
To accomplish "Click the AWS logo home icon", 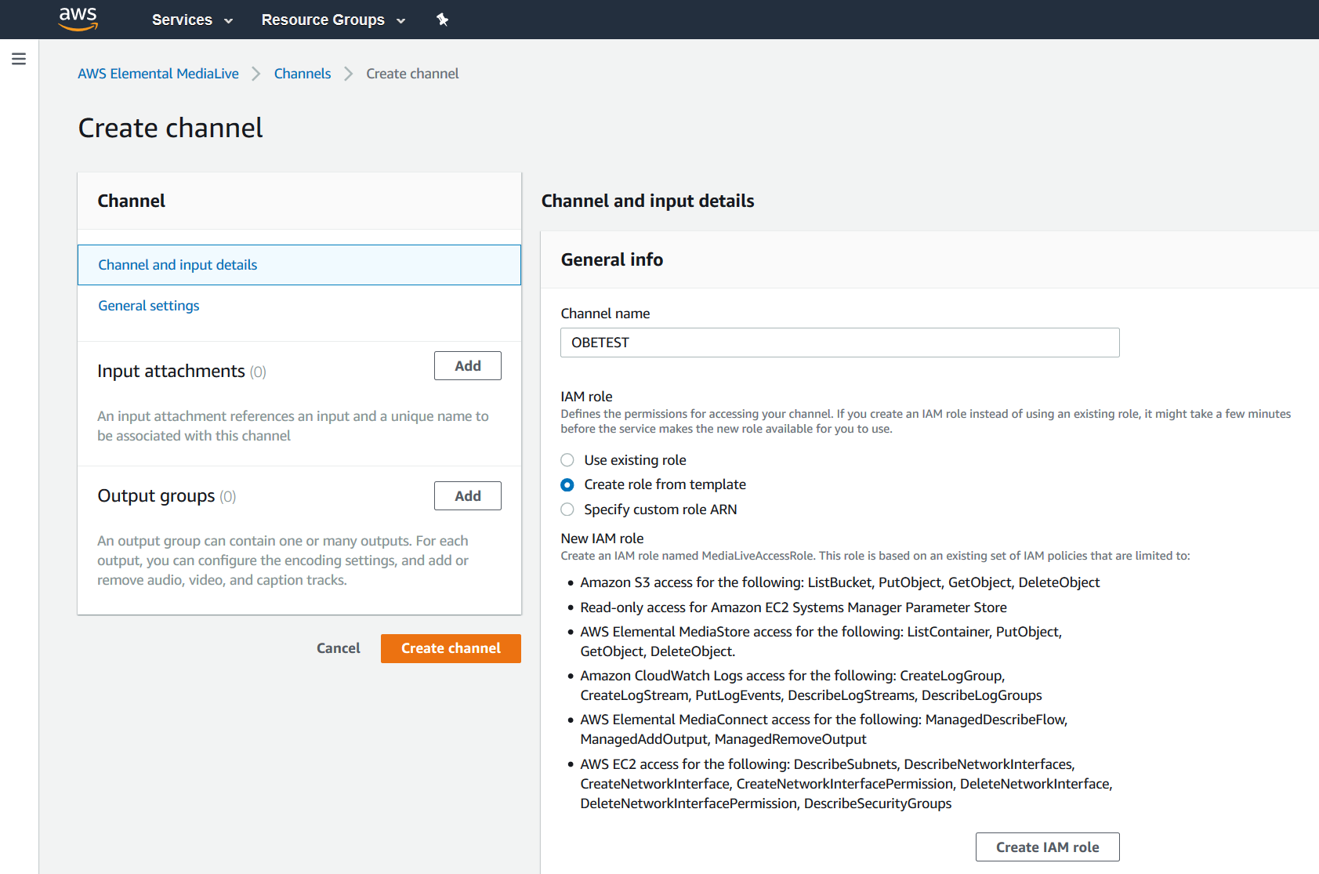I will coord(78,19).
